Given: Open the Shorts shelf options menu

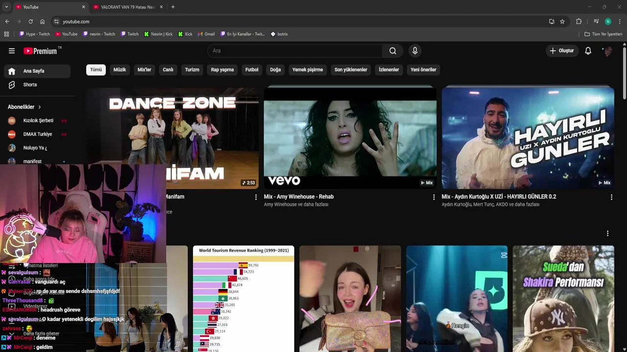Looking at the screenshot, I should (x=607, y=233).
